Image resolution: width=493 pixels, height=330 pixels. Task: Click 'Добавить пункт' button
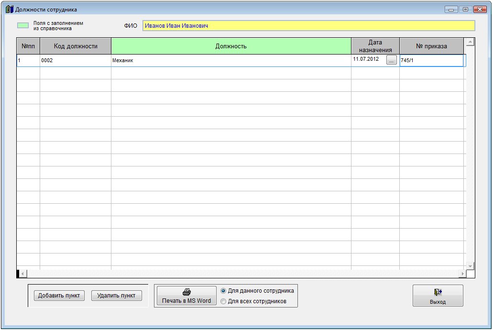(59, 296)
